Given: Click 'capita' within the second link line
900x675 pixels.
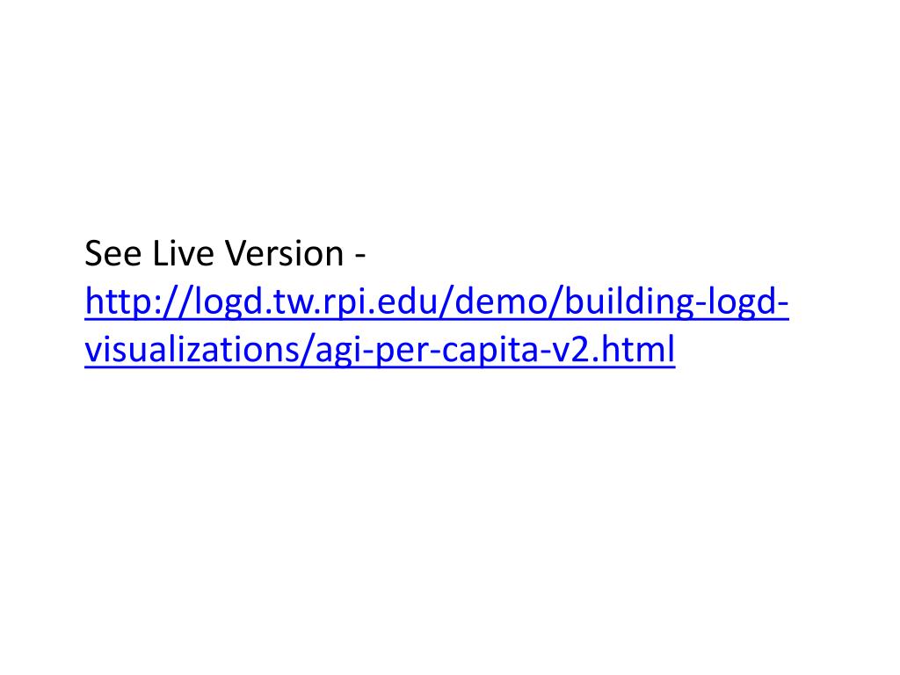Looking at the screenshot, I should pos(490,352).
